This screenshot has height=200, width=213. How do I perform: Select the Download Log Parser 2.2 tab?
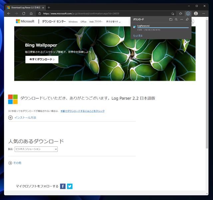(x=26, y=8)
